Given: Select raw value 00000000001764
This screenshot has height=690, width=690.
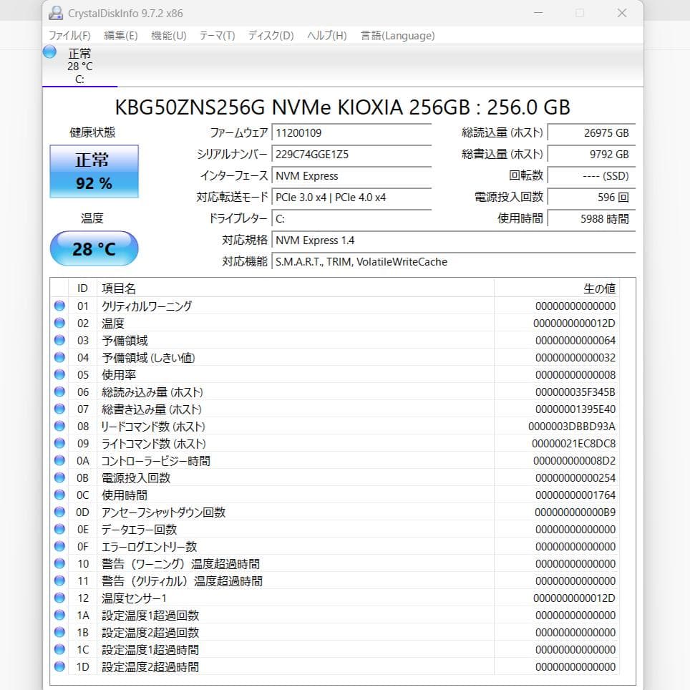Looking at the screenshot, I should point(575,495).
